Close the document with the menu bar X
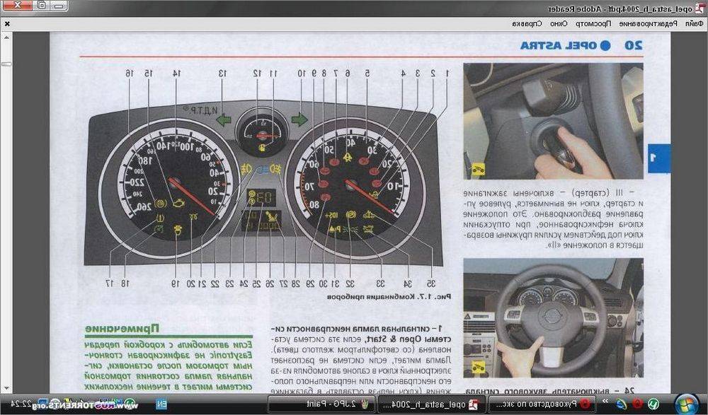This screenshot has width=708, height=415. click(x=7, y=24)
